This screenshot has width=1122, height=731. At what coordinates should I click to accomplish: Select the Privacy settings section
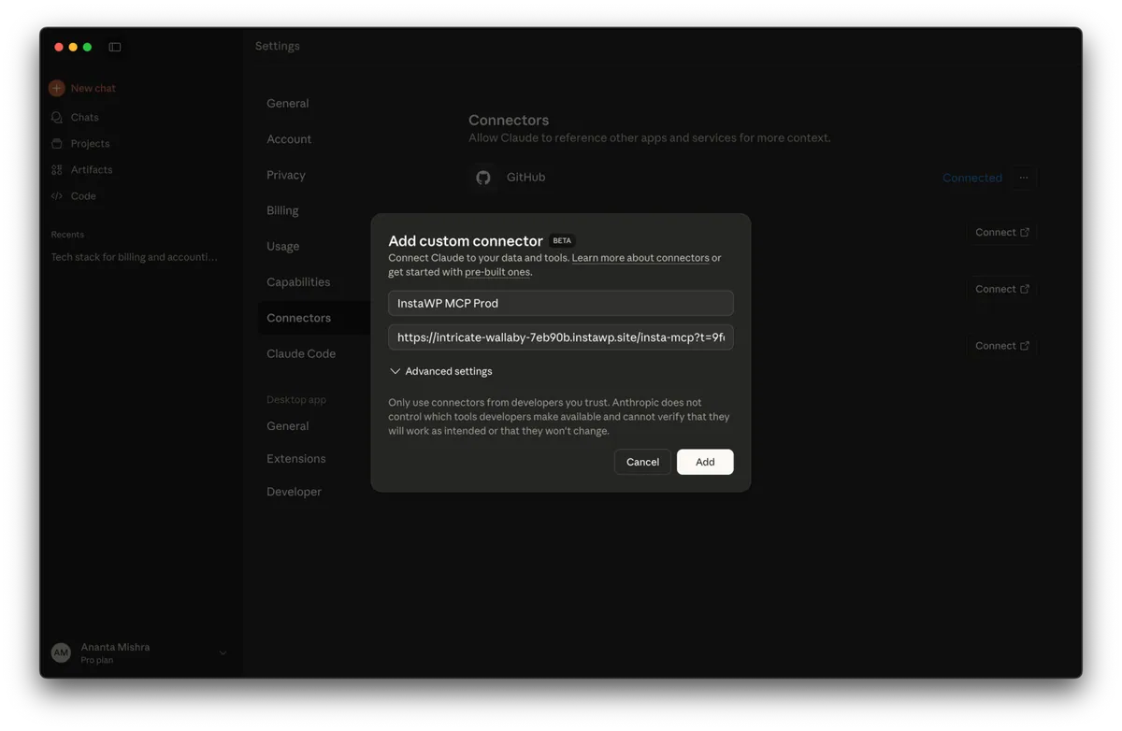click(286, 175)
